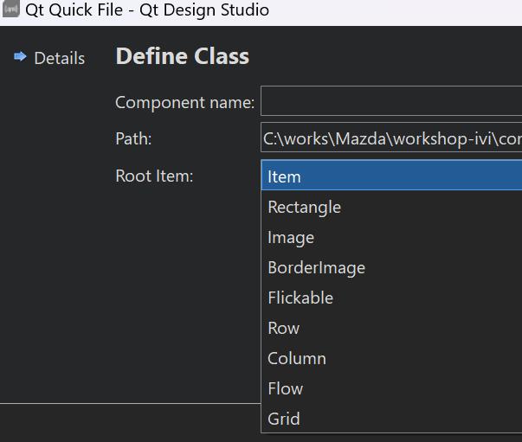Click the Define Class heading
The height and width of the screenshot is (442, 522).
[182, 56]
